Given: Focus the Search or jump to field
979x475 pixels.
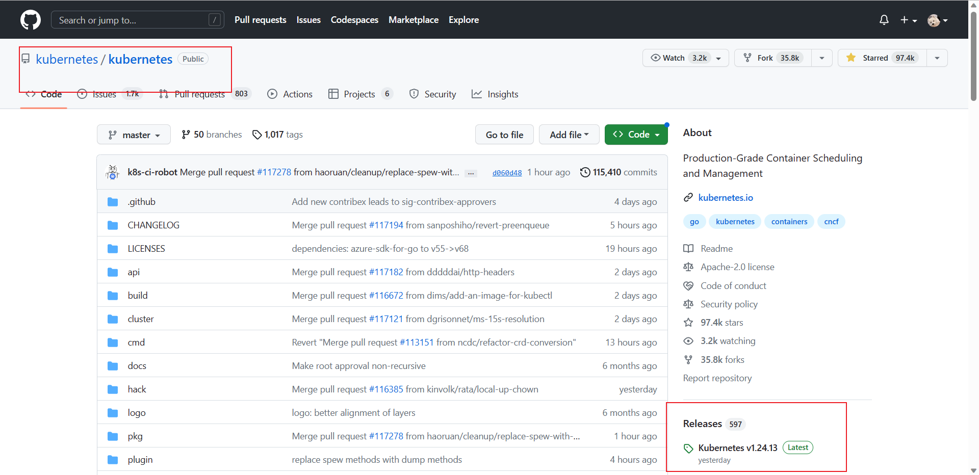Looking at the screenshot, I should (137, 20).
